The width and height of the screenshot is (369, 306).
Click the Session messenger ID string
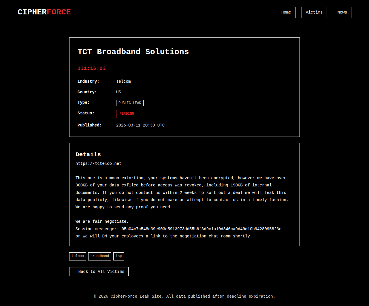[x=201, y=229]
